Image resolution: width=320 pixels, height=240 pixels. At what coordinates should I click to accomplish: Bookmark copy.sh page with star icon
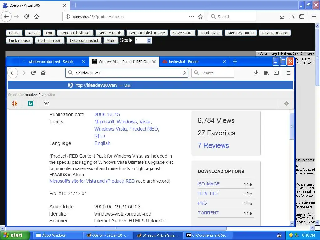[200, 17]
